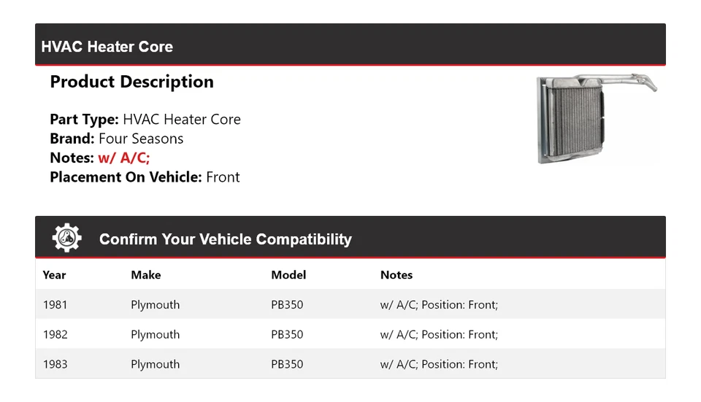Image resolution: width=701 pixels, height=402 pixels.
Task: Click the Notes column header
Action: (397, 275)
